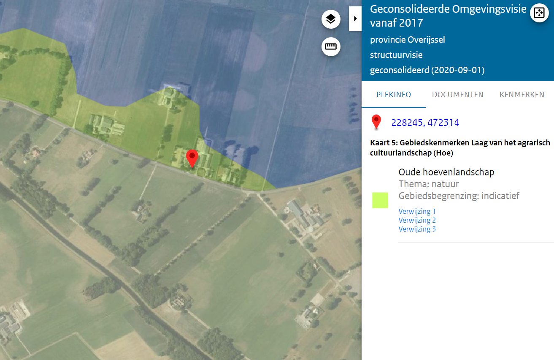The width and height of the screenshot is (554, 360).
Task: Click the Oude hoevenlandschap heading
Action: (x=446, y=172)
